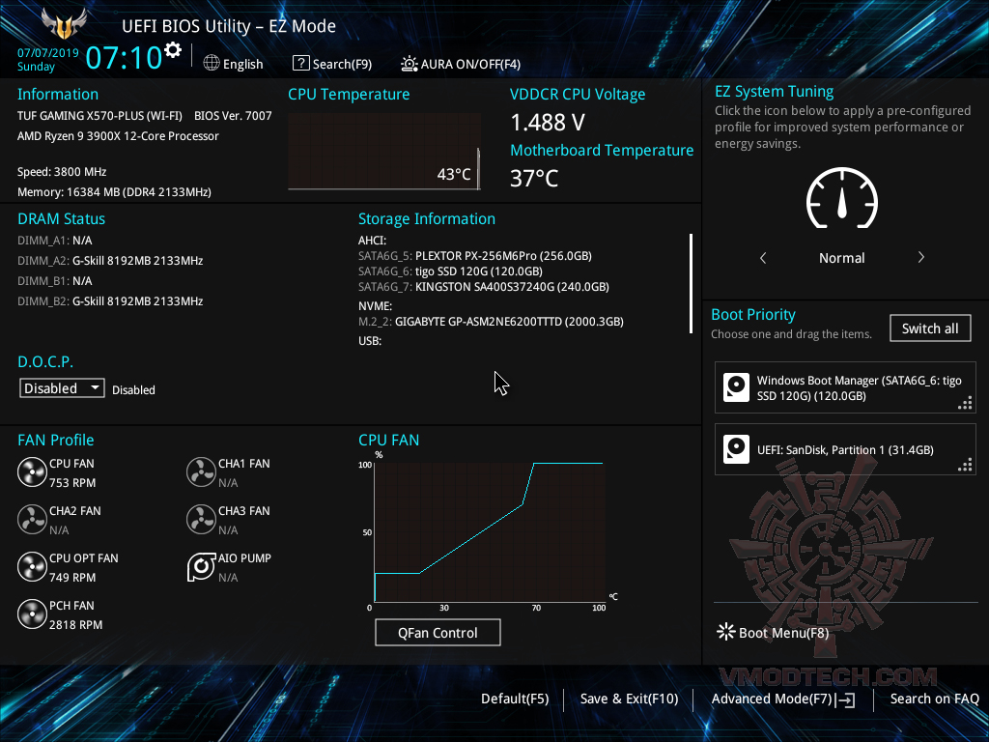Viewport: 989px width, 742px height.
Task: Open Search on FAQ link
Action: (935, 699)
